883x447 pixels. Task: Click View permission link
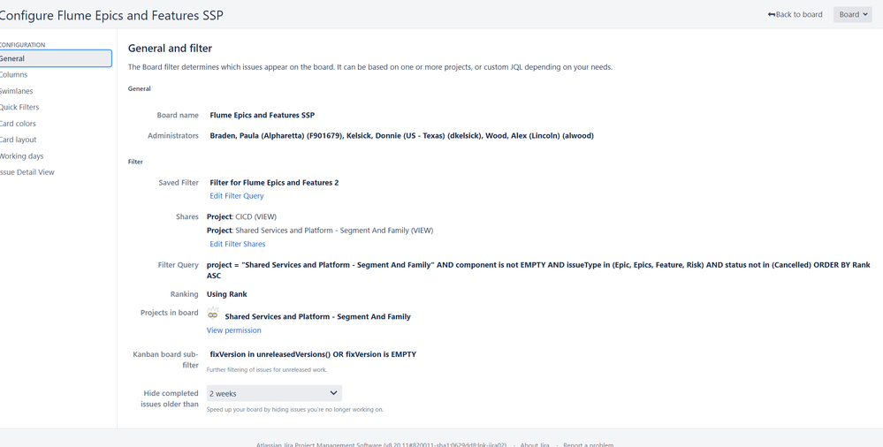(x=233, y=330)
